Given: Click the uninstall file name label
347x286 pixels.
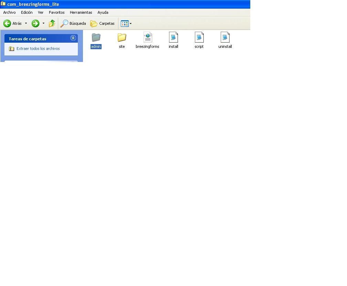Looking at the screenshot, I should (x=225, y=46).
